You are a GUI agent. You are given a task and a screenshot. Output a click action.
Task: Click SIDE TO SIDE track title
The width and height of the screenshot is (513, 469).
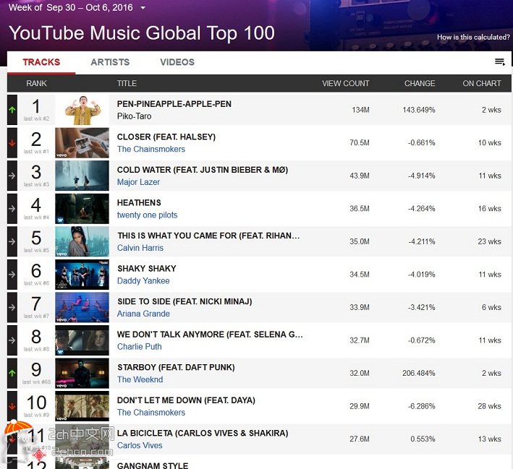(185, 301)
